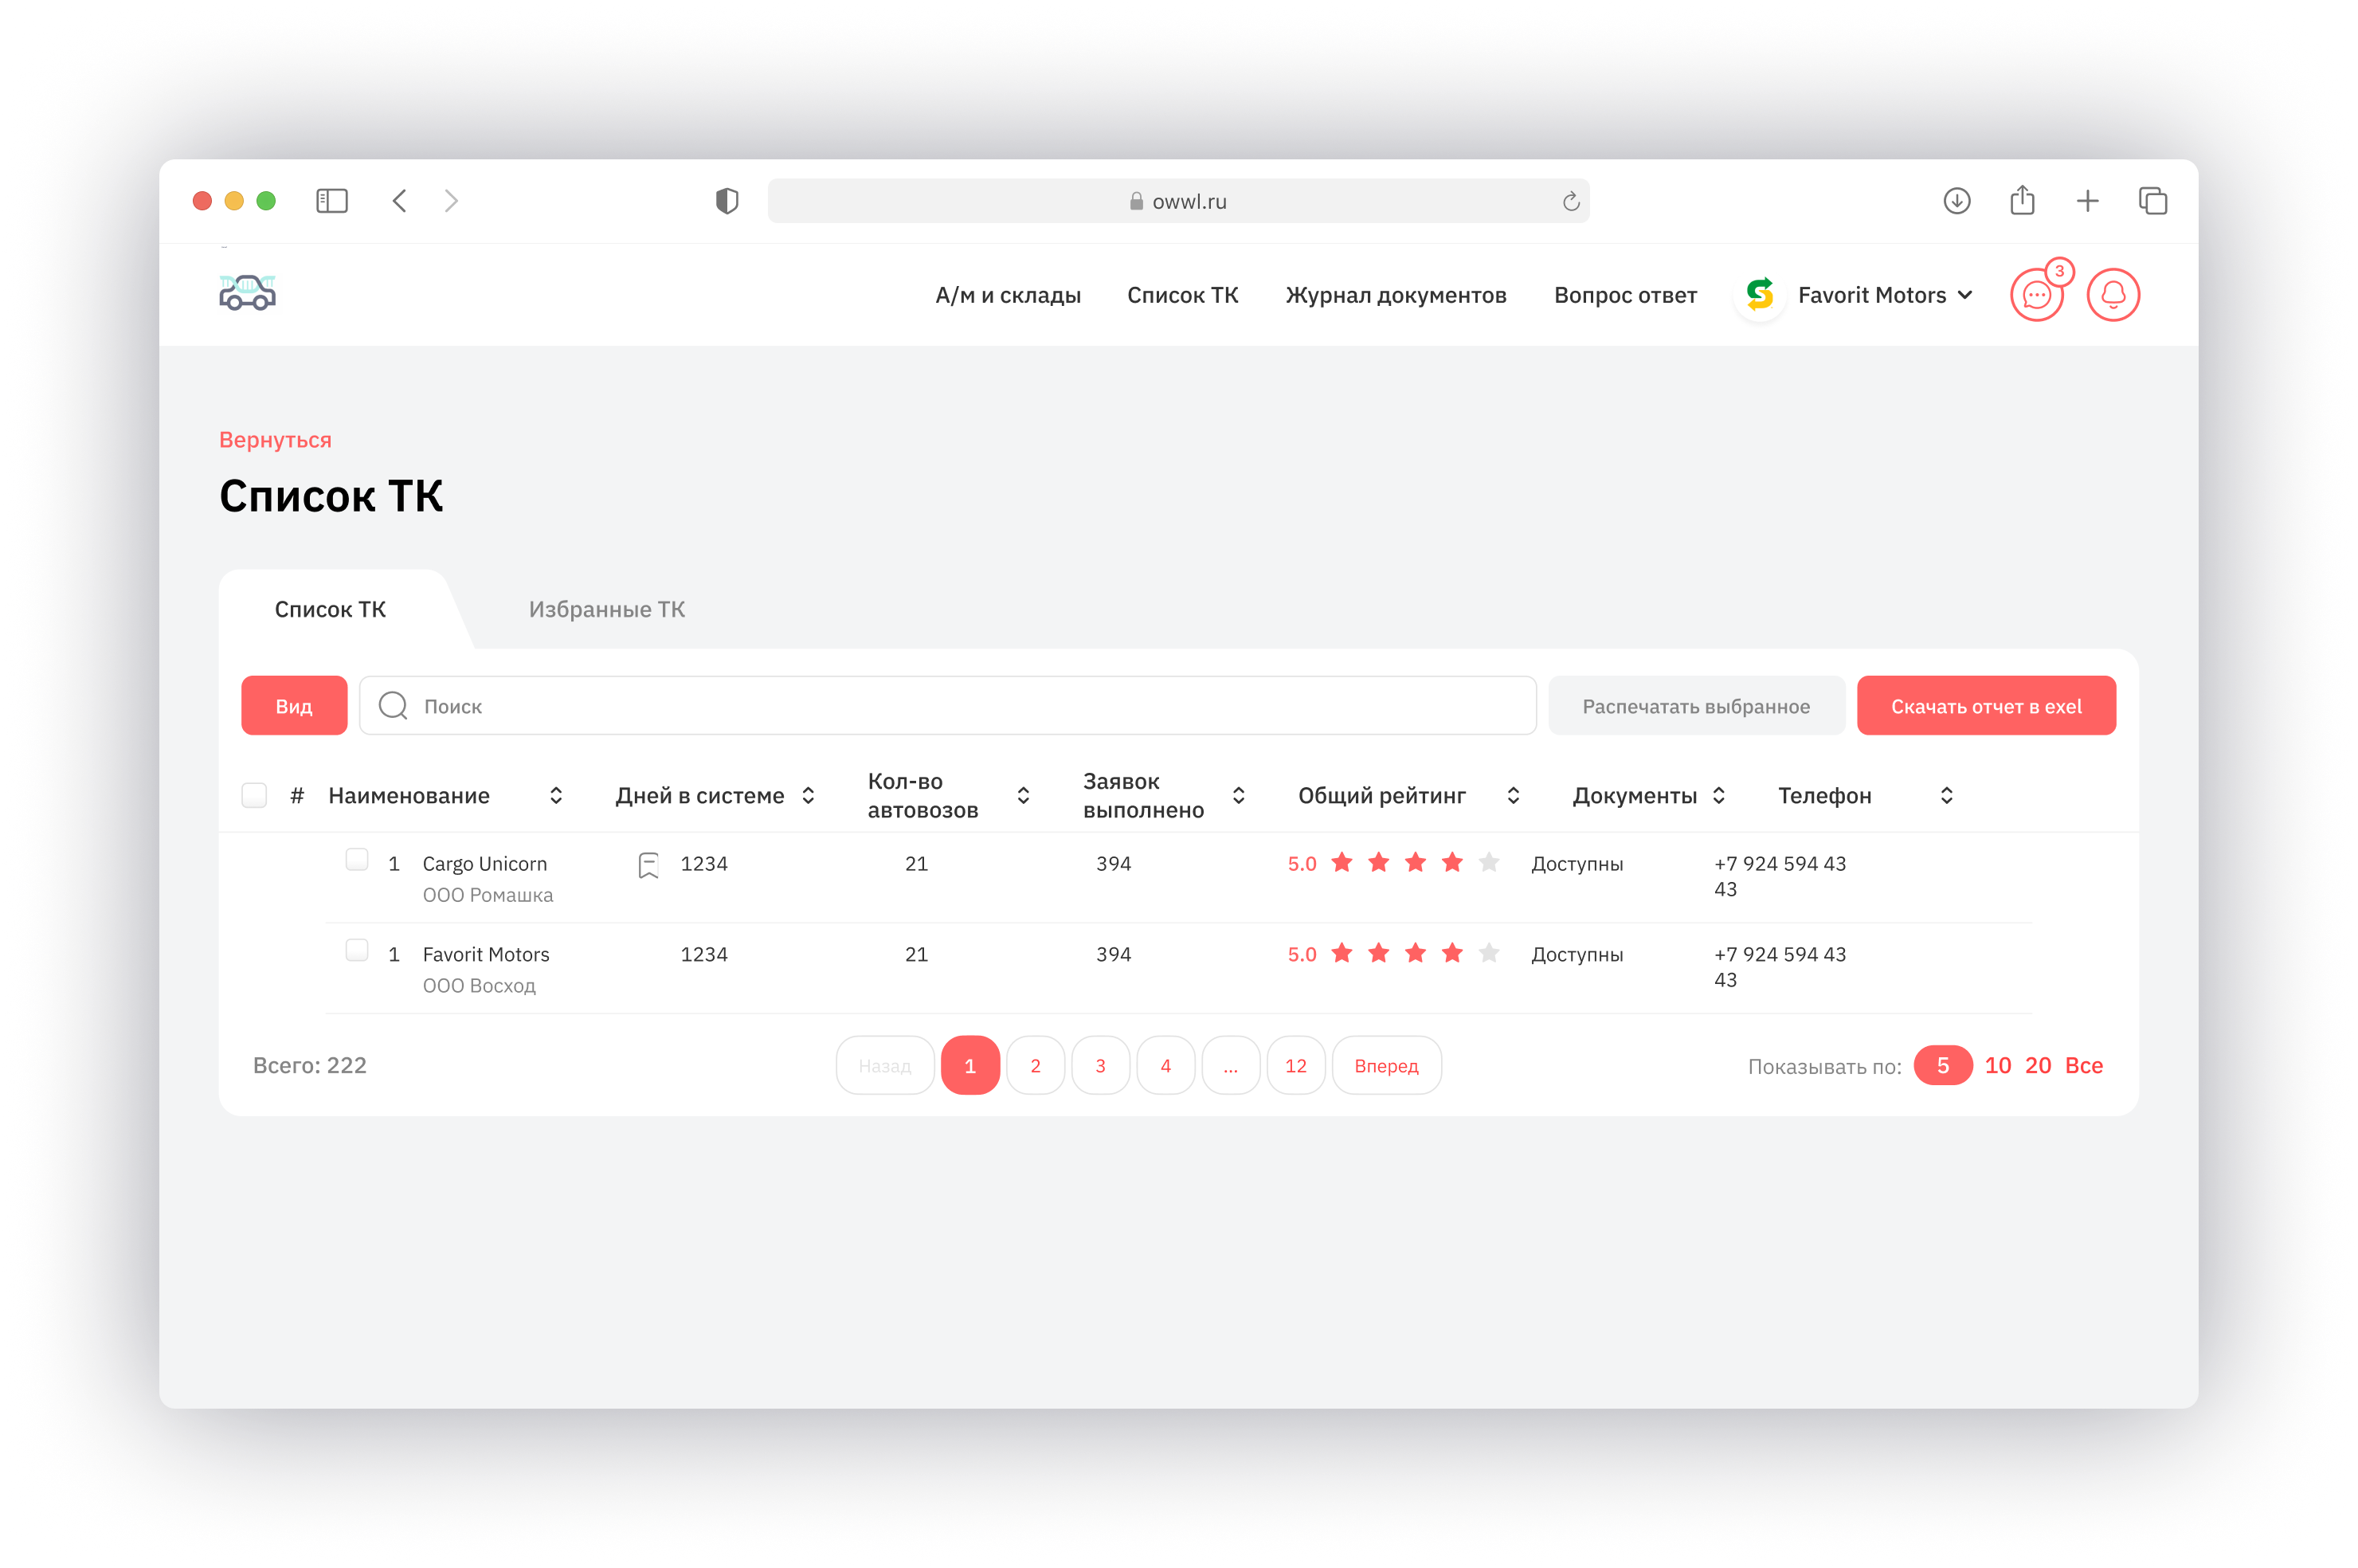Image resolution: width=2358 pixels, height=1568 pixels.
Task: Sort by Заявок выполнено arrows
Action: coord(1237,796)
